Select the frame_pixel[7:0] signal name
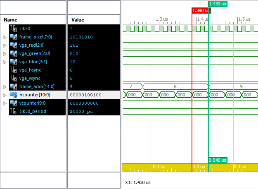258x189 pixels. click(36, 37)
